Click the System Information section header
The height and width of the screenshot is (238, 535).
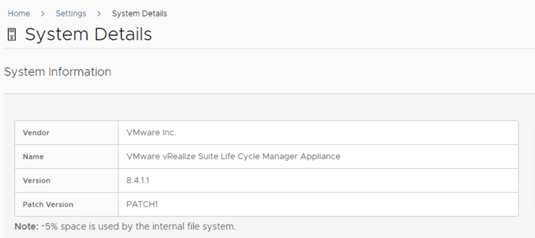pyautogui.click(x=57, y=72)
